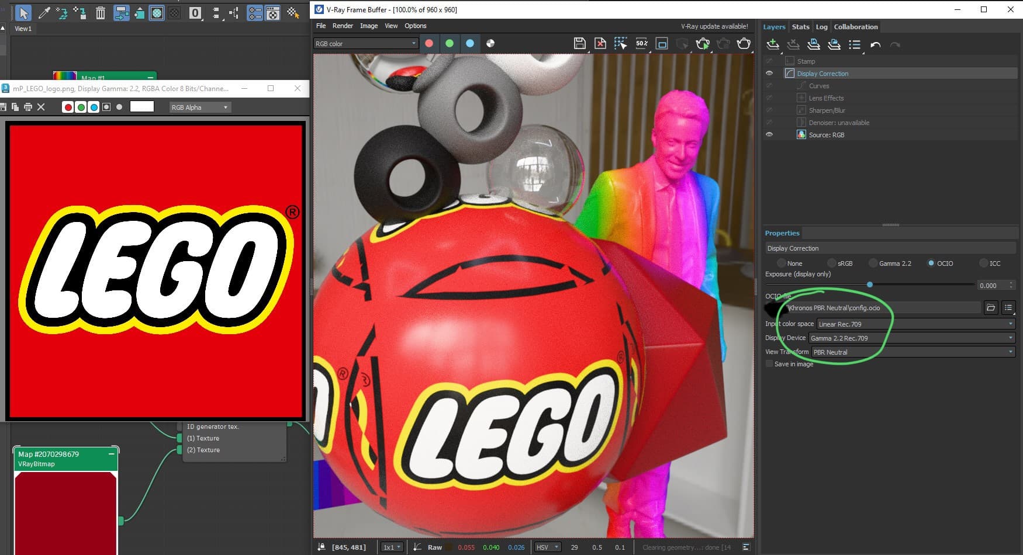
Task: Expand the View Transform PBR Neutral dropdown
Action: click(x=913, y=352)
